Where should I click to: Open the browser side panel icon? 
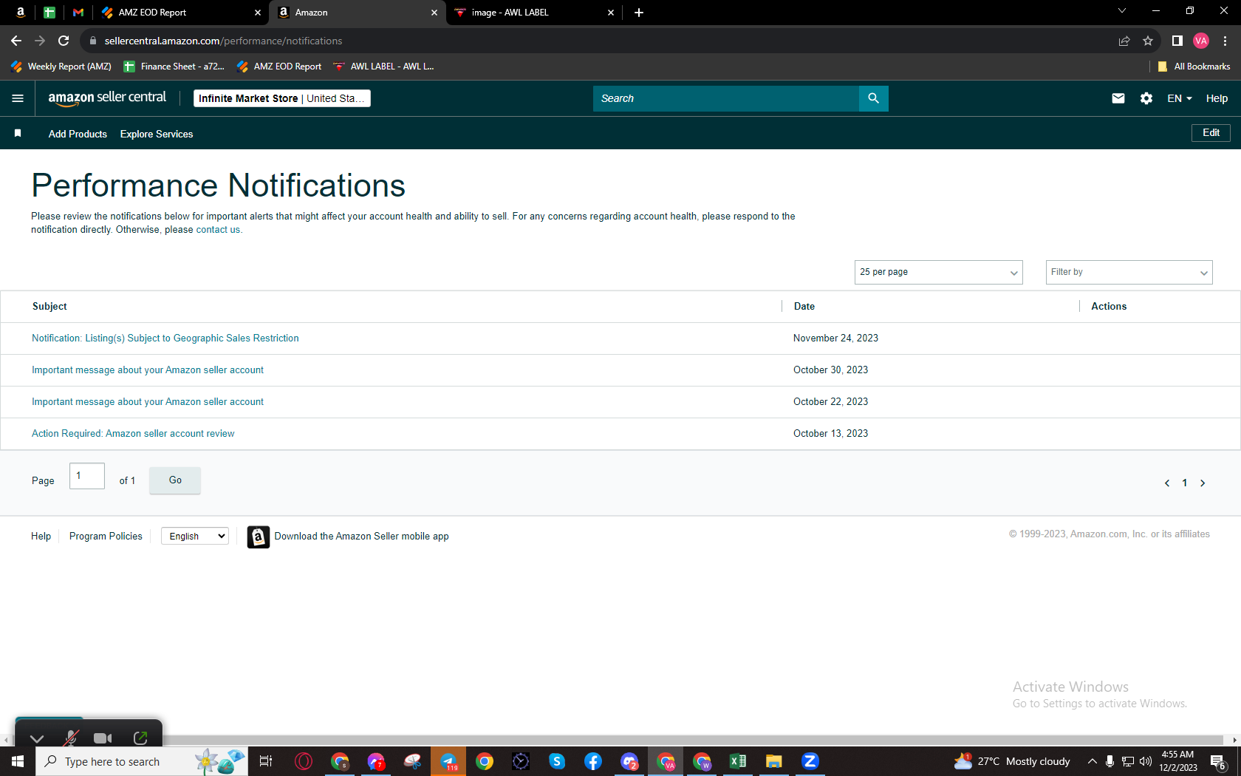[1177, 41]
